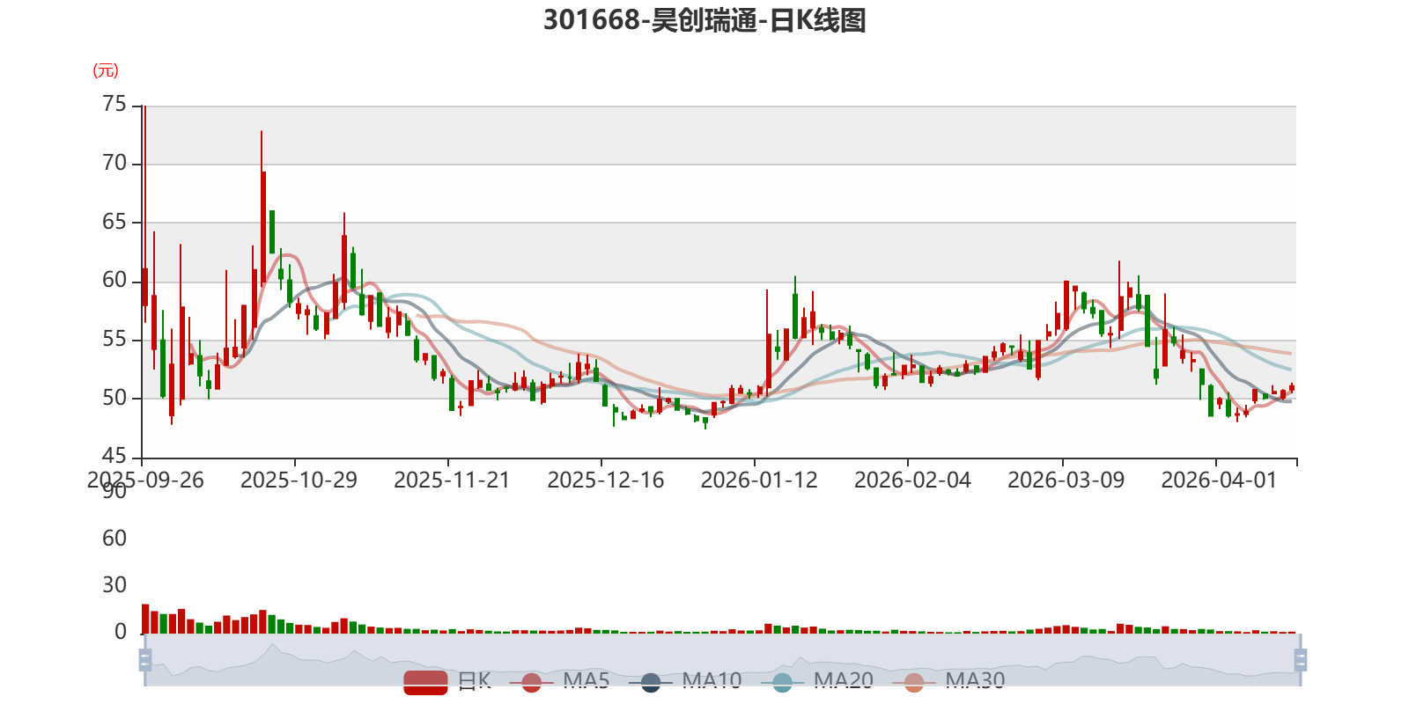Click the 2025-12-16 date label
The width and height of the screenshot is (1409, 704).
[x=606, y=480]
